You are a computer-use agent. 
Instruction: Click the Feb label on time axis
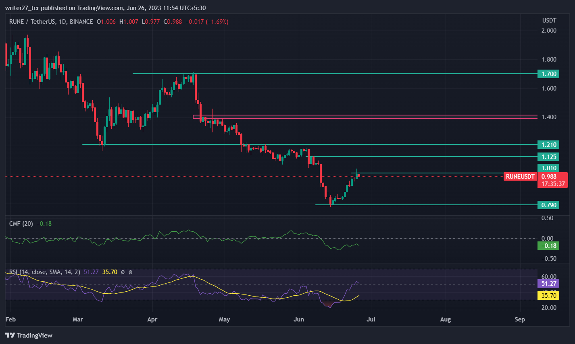tap(11, 319)
